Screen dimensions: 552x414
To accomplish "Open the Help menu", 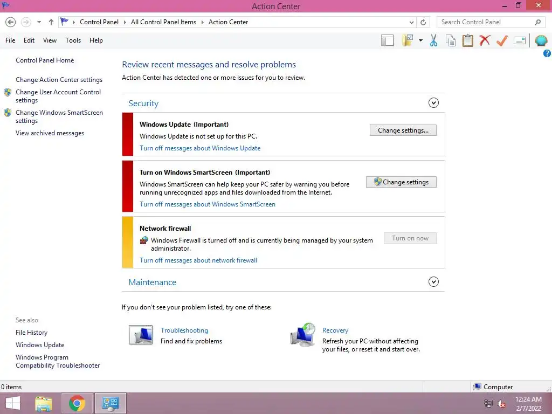I will click(96, 40).
